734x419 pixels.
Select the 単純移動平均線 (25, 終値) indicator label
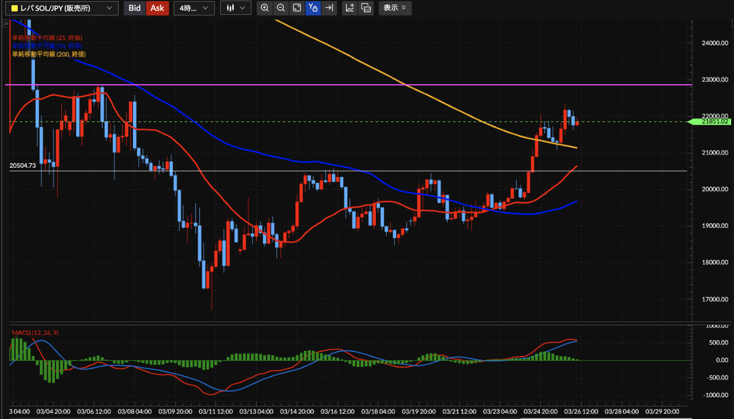click(48, 38)
